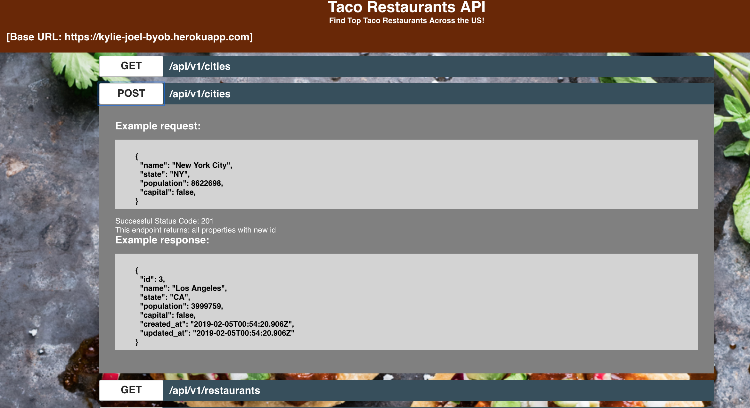Expand the GET /api/v1/restaurants endpoint button

(x=131, y=390)
